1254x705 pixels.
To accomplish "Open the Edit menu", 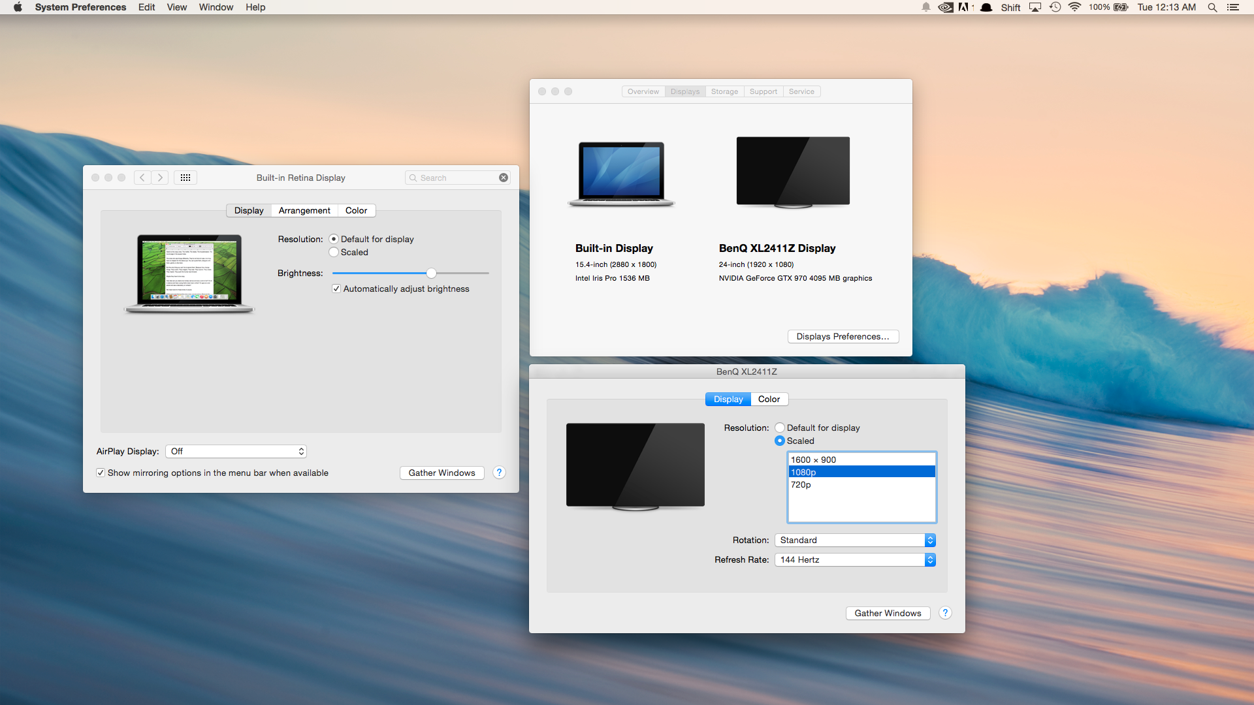I will 146,7.
